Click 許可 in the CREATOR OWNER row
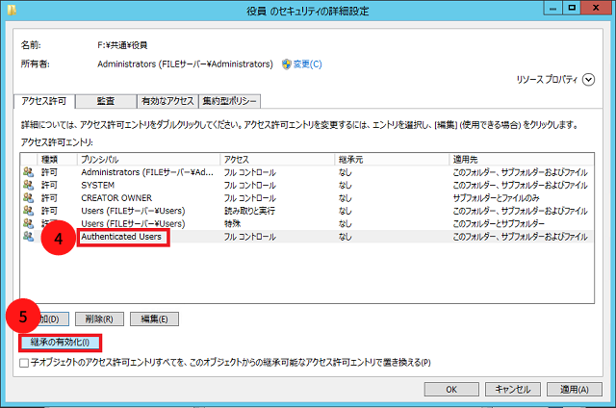Screen dimensions: 616x408 [49, 198]
